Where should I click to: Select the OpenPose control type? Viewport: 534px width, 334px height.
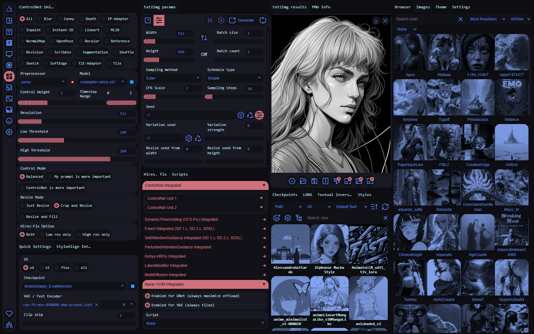(62, 41)
